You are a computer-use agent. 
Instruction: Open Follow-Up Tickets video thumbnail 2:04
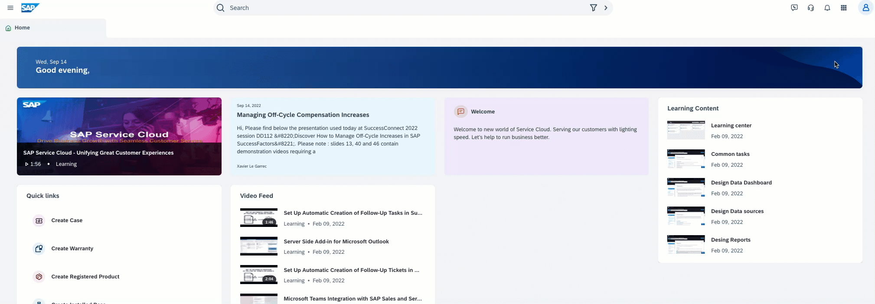[259, 275]
